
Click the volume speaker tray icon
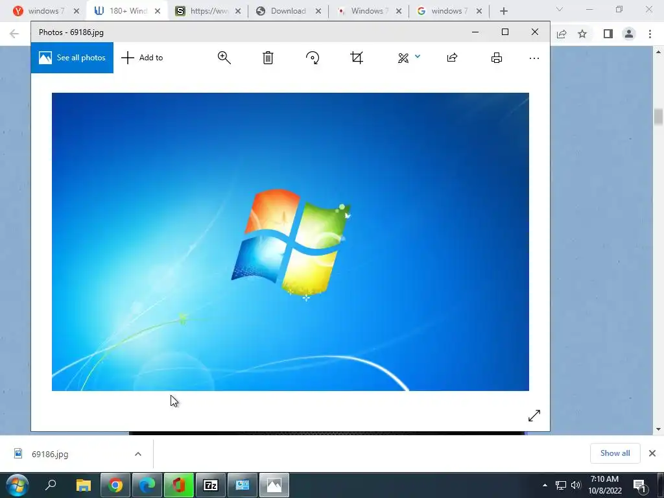click(576, 485)
